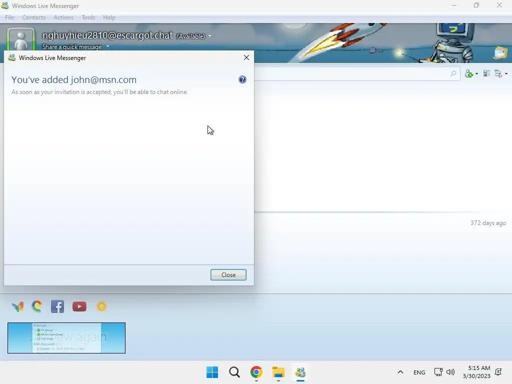Click the Messenger logo in main title bar
The width and height of the screenshot is (512, 384).
click(x=5, y=5)
